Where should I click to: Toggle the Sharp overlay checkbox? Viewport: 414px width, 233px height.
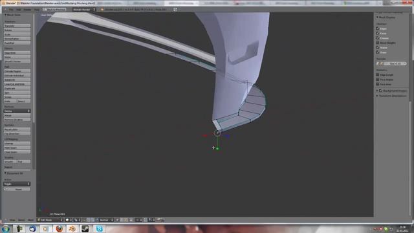pos(378,52)
